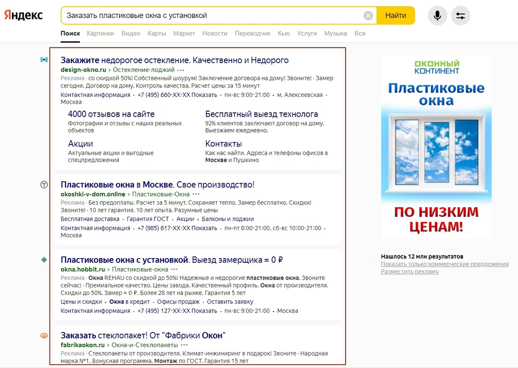
Task: Open the Маркет tab
Action: [184, 33]
